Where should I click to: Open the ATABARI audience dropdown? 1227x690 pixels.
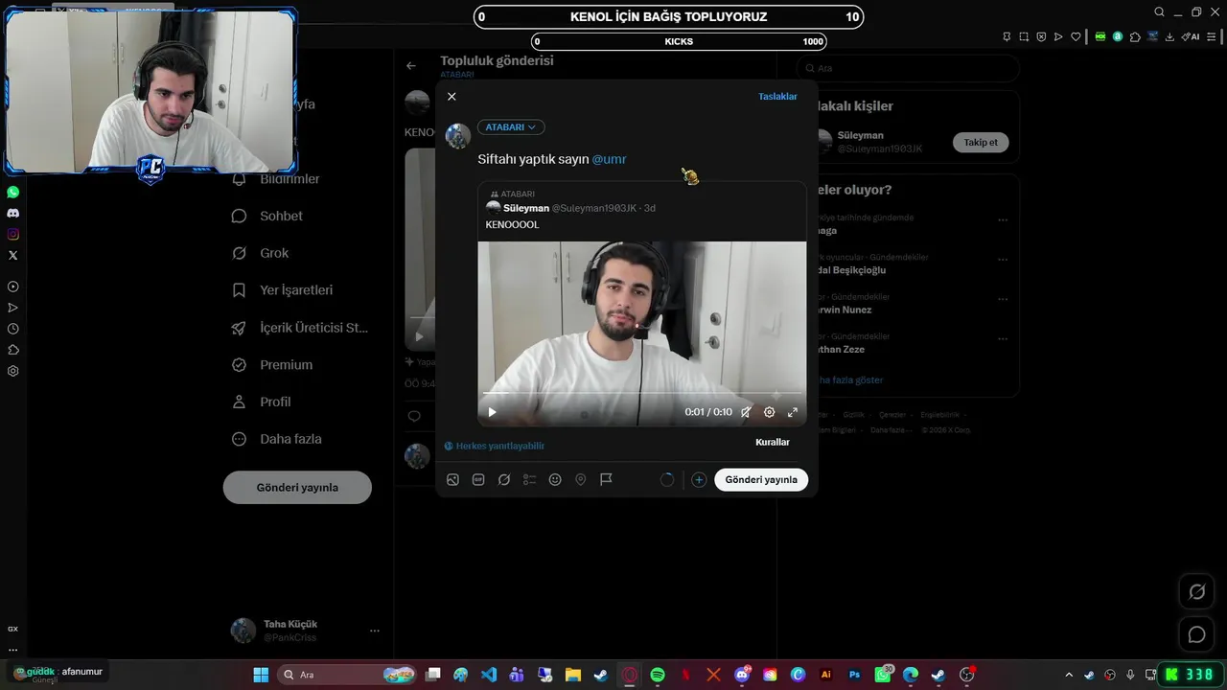[511, 127]
